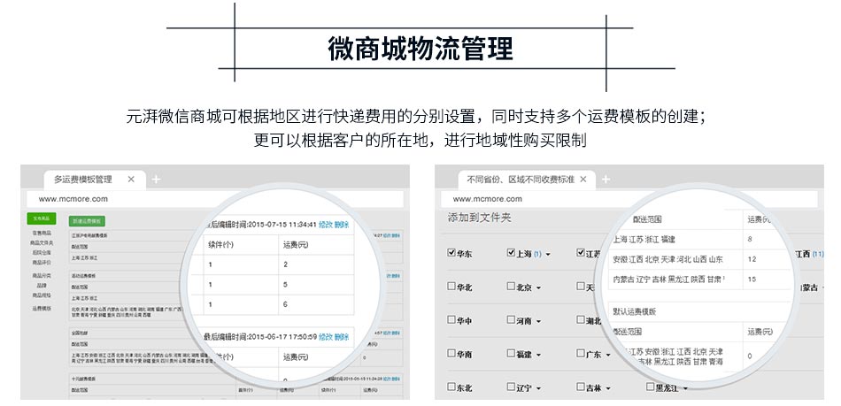Close the 不同省份、区域不同收费标准 tab
The image size is (841, 406).
(x=583, y=180)
